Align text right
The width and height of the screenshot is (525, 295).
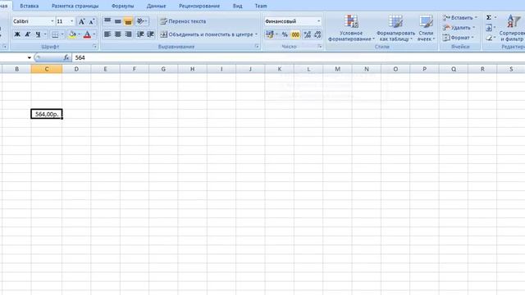pos(128,34)
